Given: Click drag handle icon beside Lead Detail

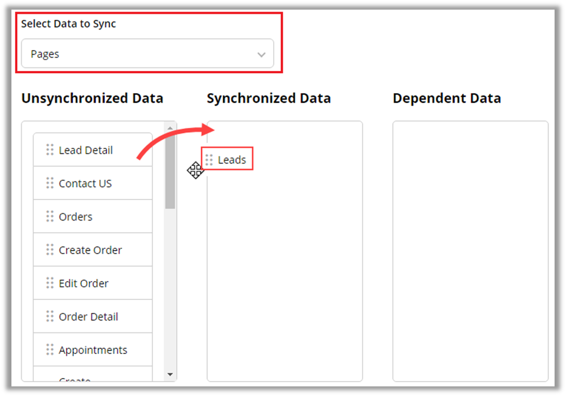Looking at the screenshot, I should point(50,150).
